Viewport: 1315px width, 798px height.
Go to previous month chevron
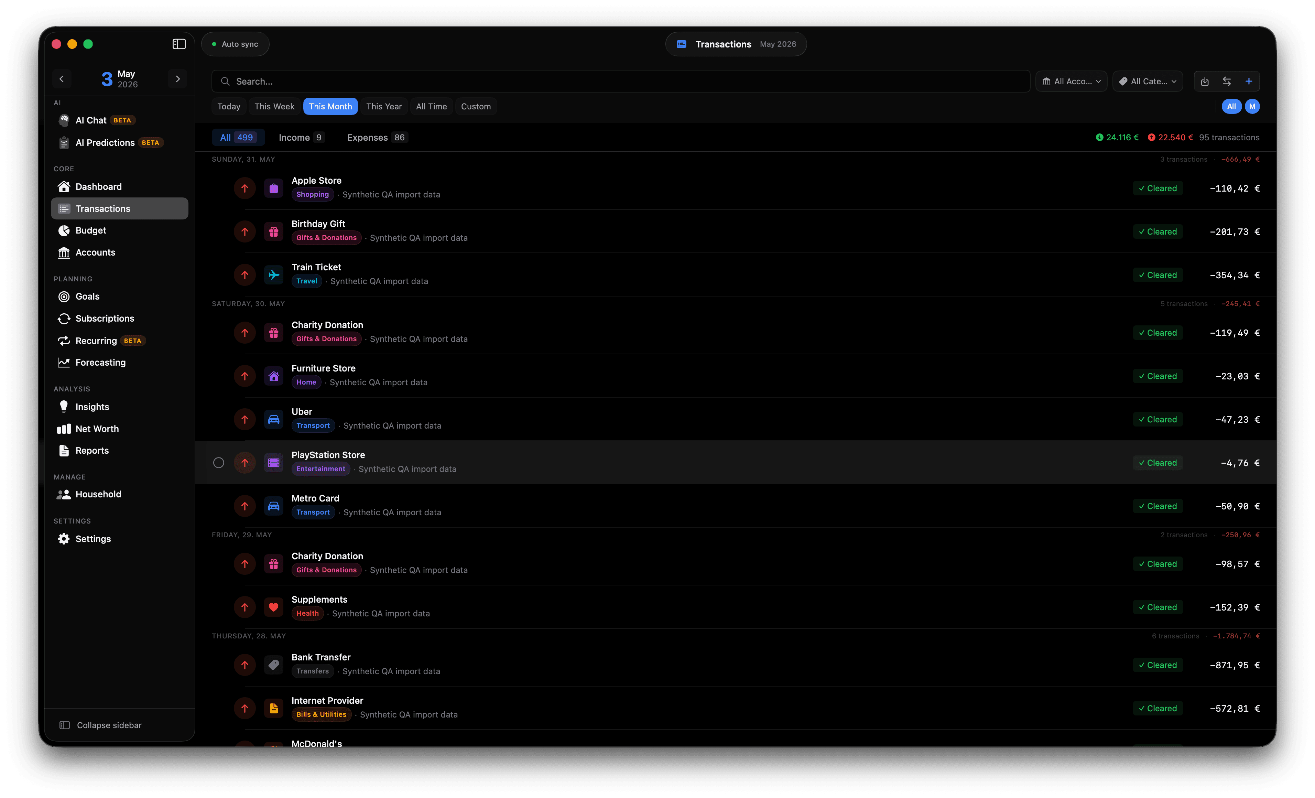61,79
